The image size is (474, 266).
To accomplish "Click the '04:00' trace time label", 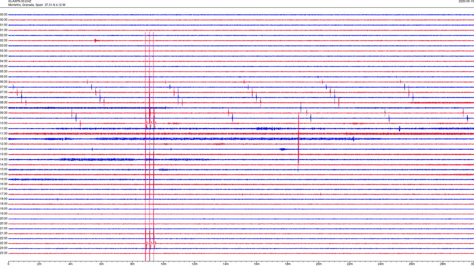I will [x=3, y=56].
